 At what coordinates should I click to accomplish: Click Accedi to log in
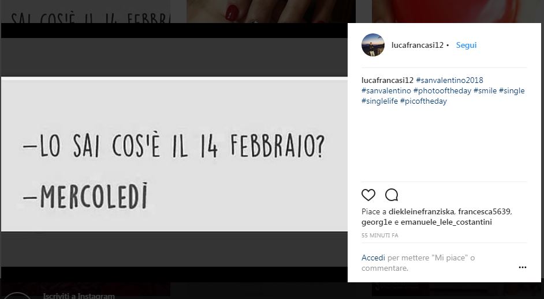point(373,258)
